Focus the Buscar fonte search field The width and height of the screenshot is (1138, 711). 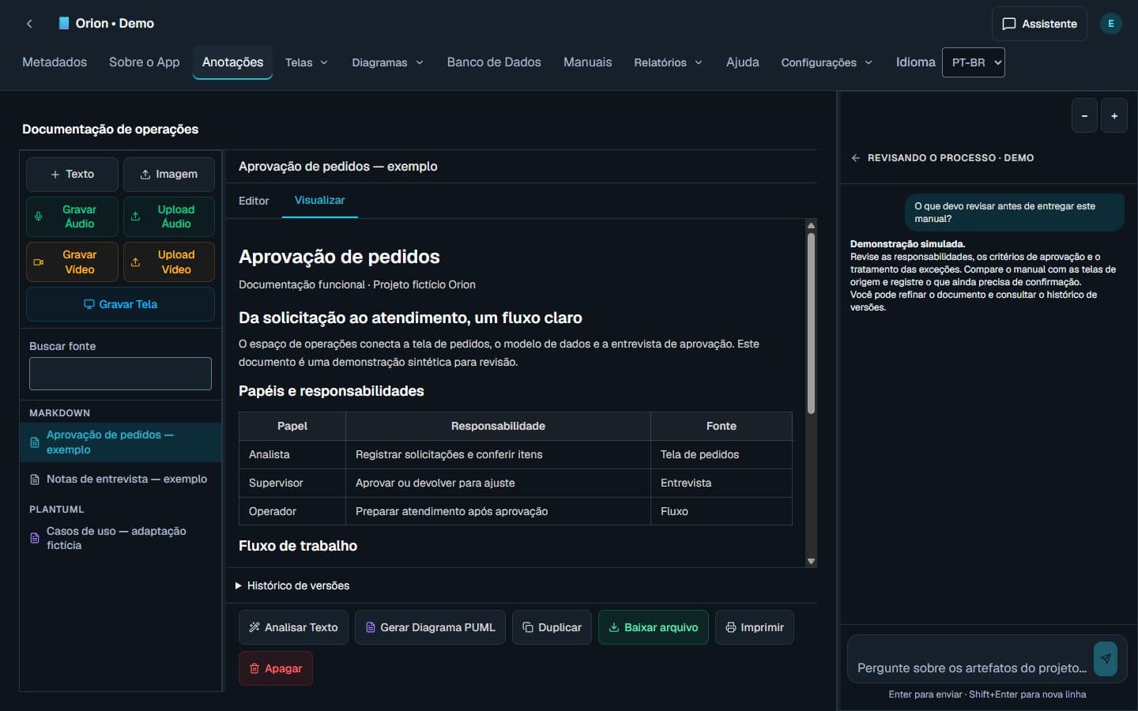[x=120, y=374]
